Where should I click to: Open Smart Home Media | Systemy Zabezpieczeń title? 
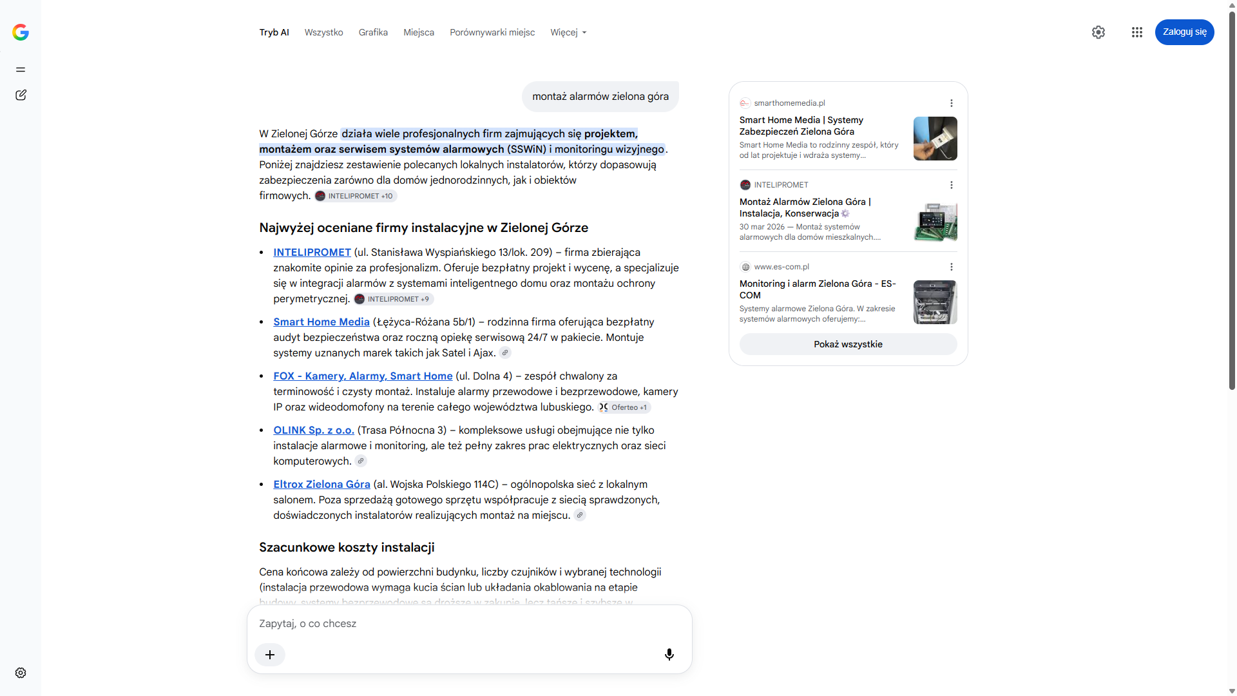[801, 126]
